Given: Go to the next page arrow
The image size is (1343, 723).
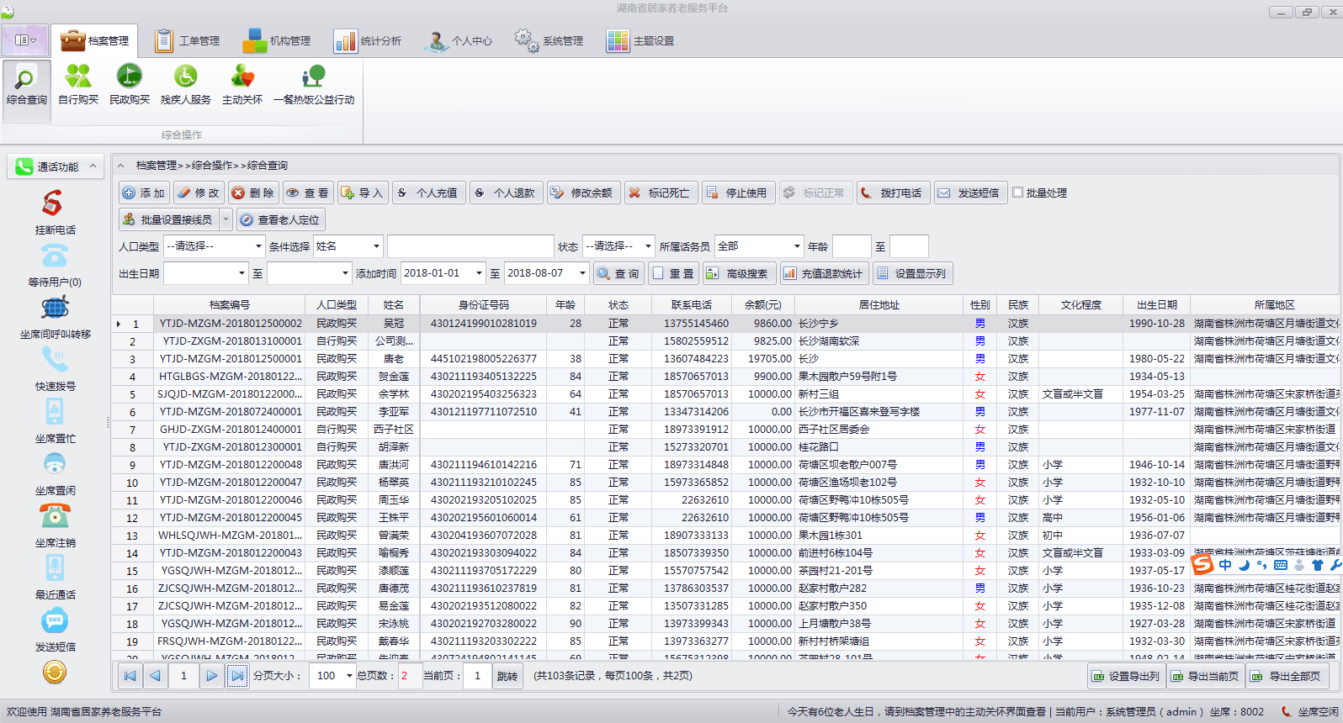Looking at the screenshot, I should click(211, 676).
